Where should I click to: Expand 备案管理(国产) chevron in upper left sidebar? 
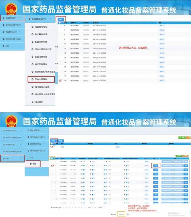(x=20, y=18)
